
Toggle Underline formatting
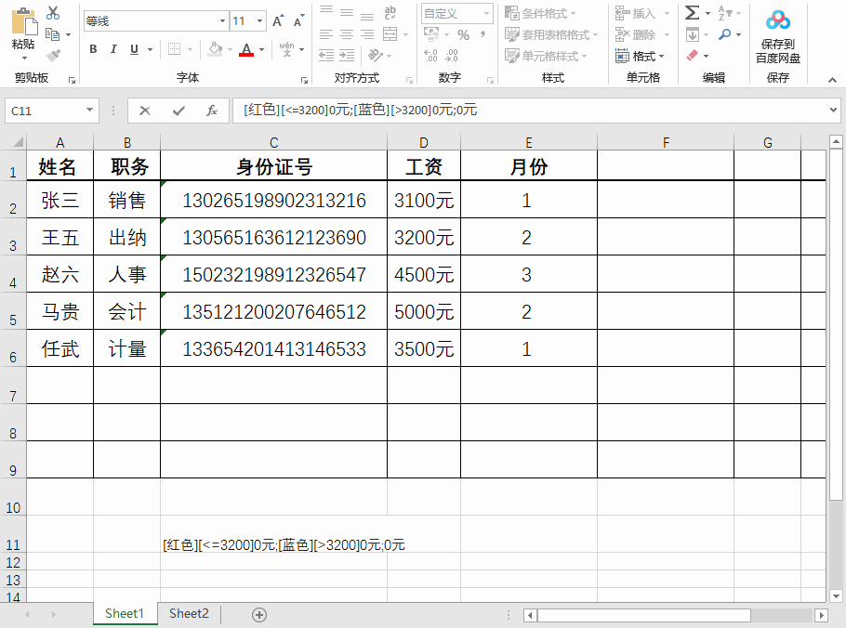(134, 49)
